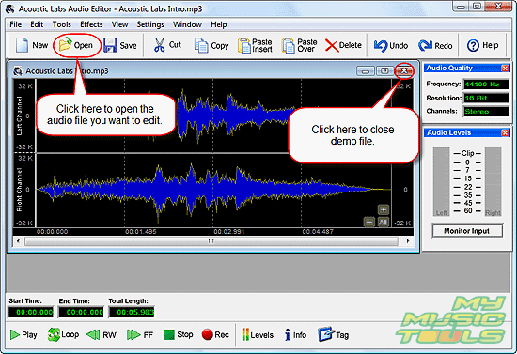Screen dimensions: 517x354
Task: Show entire waveform with All button
Action: (x=384, y=222)
